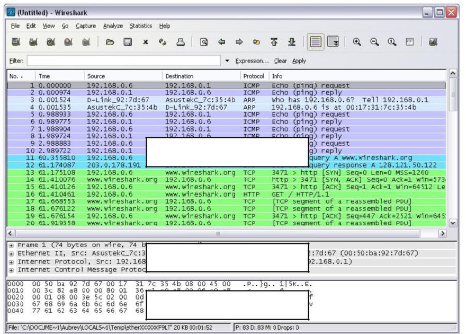This screenshot has width=466, height=334.
Task: Select packet 12 from 203.0.178.191
Action: coord(227,165)
